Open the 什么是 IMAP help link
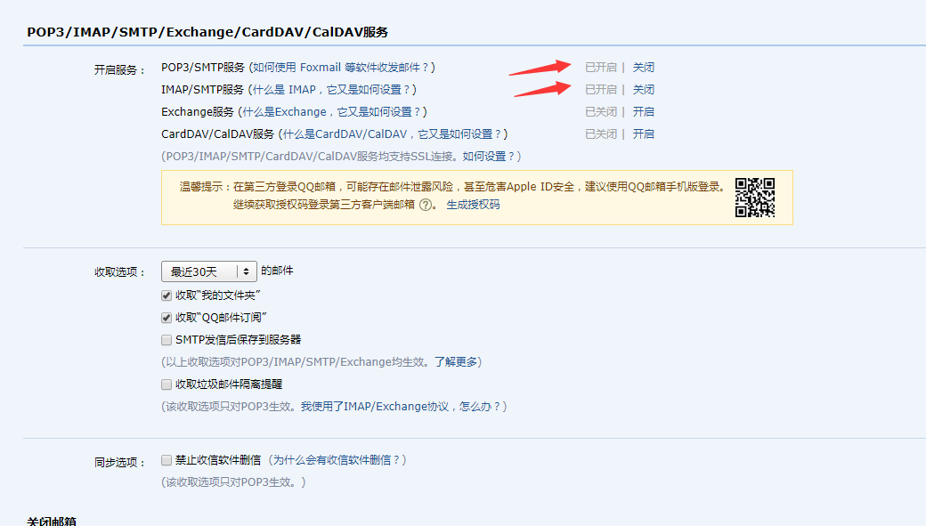Image resolution: width=926 pixels, height=526 pixels. (331, 90)
